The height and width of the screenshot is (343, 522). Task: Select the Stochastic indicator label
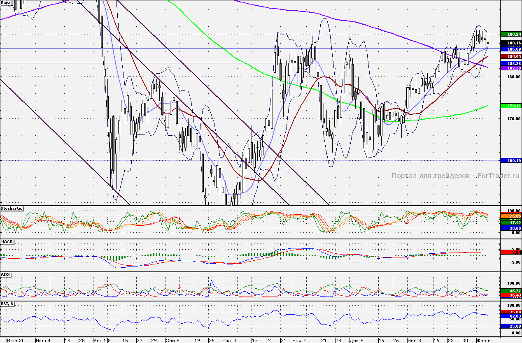click(x=12, y=209)
